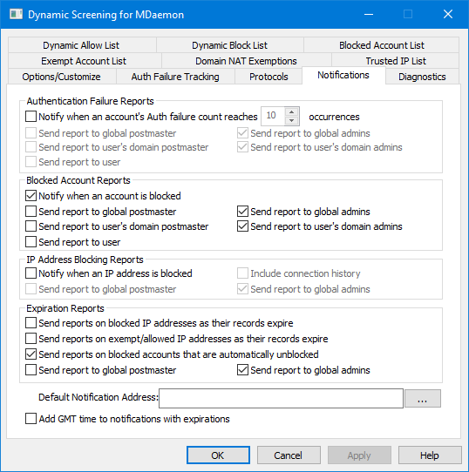Switch to the Dynamic Block List tab

pos(229,45)
